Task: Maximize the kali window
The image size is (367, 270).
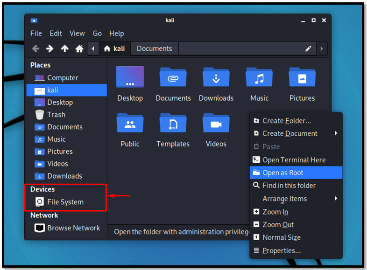Action: point(313,21)
